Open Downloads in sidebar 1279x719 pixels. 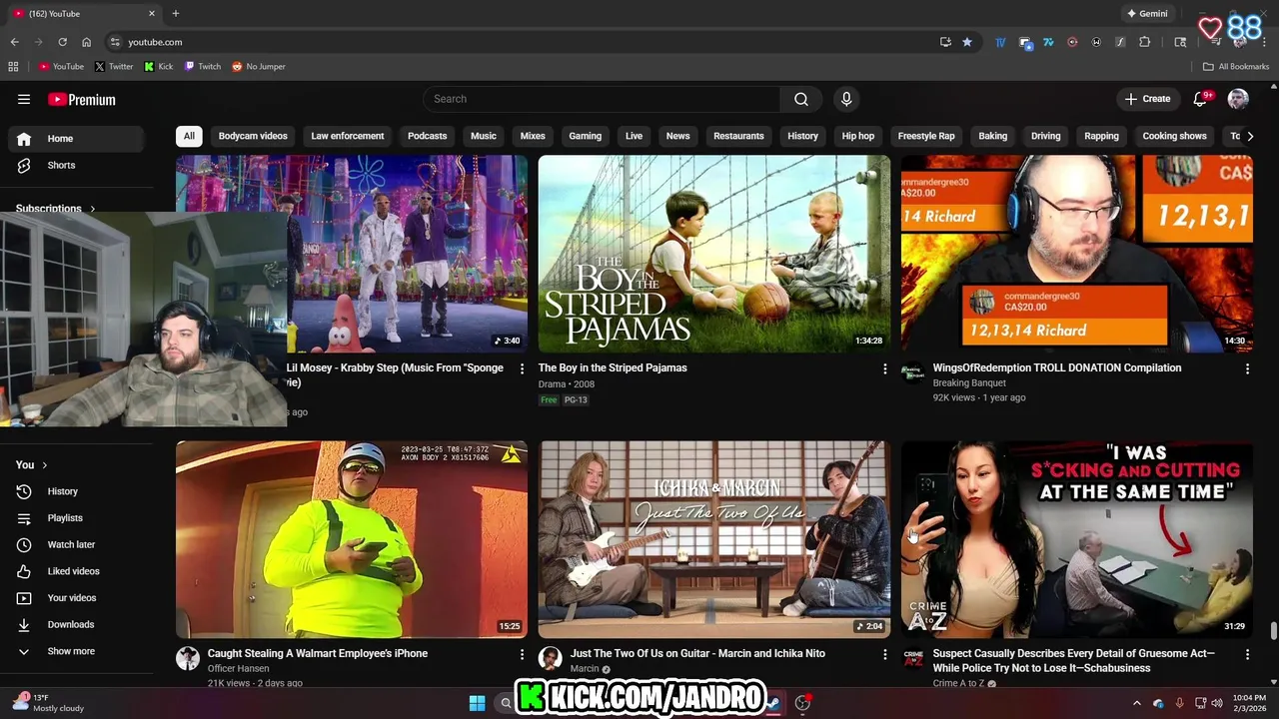click(x=76, y=624)
